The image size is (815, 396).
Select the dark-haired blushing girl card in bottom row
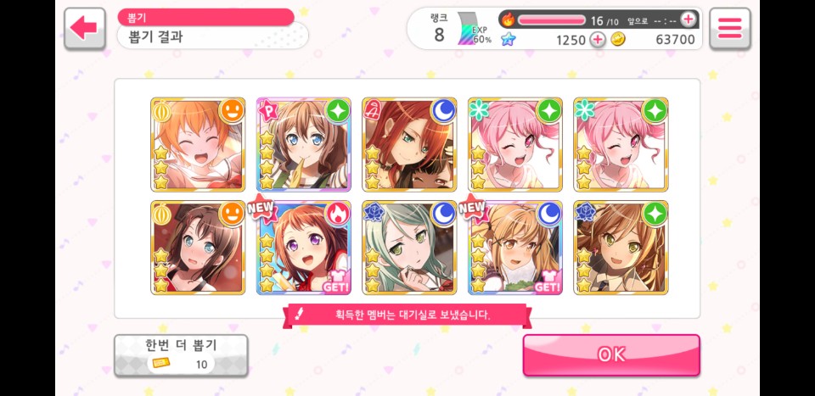coord(198,248)
